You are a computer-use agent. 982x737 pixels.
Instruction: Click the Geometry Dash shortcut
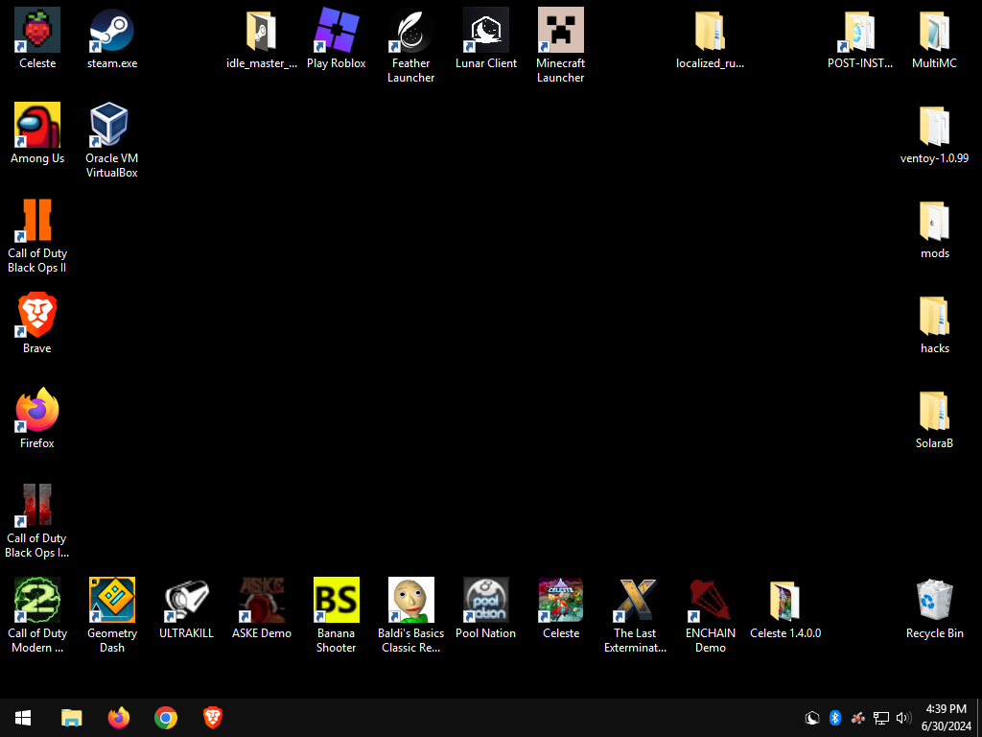point(111,600)
